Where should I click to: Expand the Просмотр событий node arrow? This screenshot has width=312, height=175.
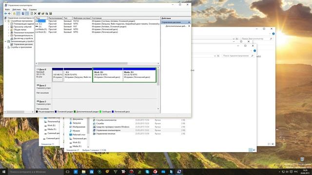coord(9,27)
